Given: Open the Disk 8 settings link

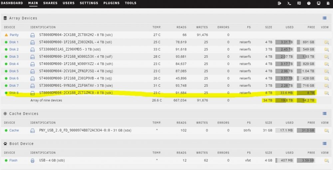Looking at the screenshot, I should click(14, 93).
